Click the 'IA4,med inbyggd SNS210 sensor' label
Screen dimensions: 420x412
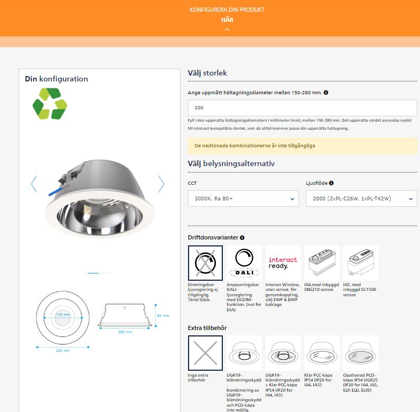click(x=321, y=287)
